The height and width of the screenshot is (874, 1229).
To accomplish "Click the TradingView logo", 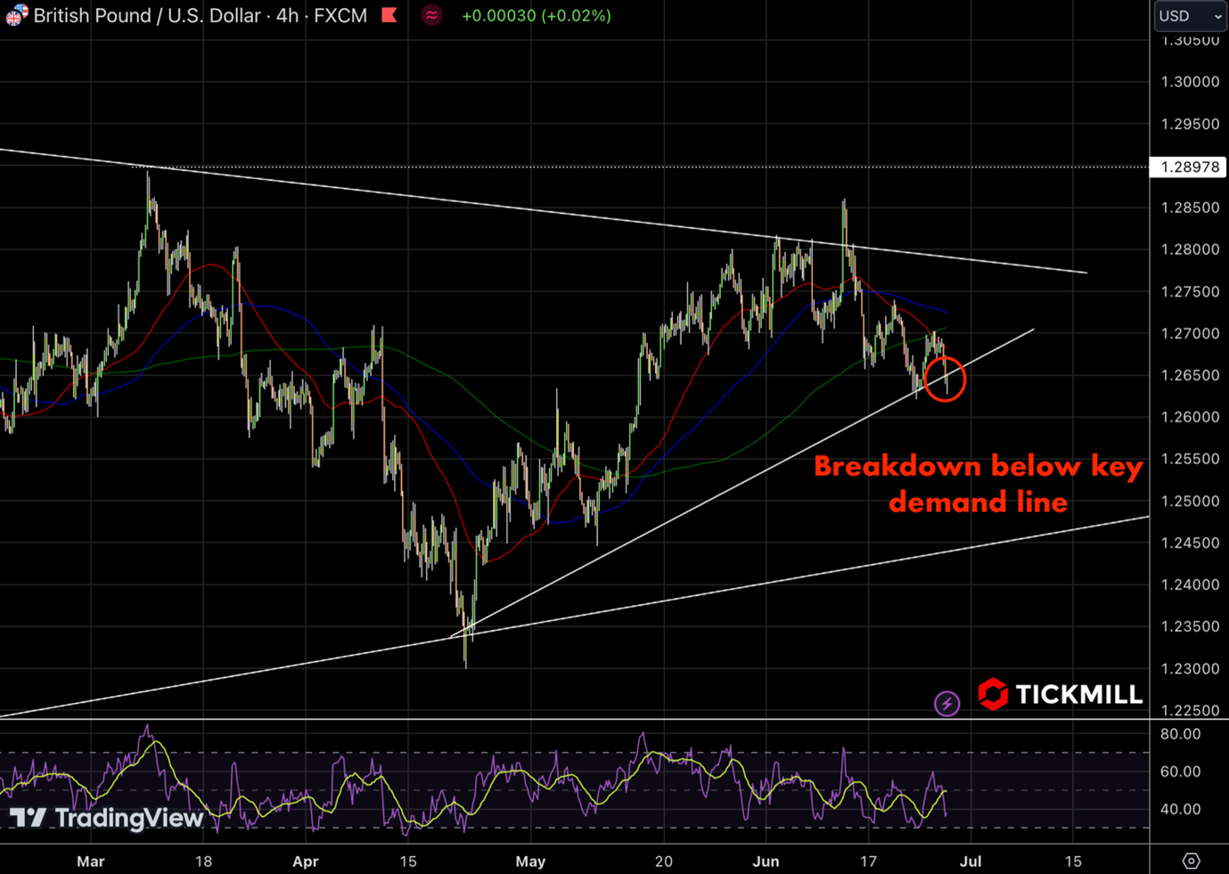I will (106, 817).
